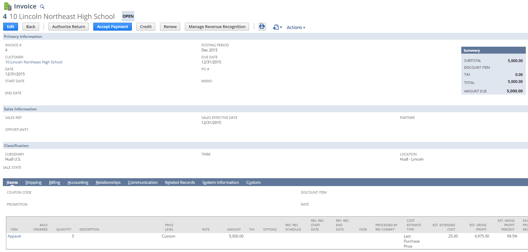528x252 pixels.
Task: Click the 12/31/2015 due date value
Action: pos(211,62)
